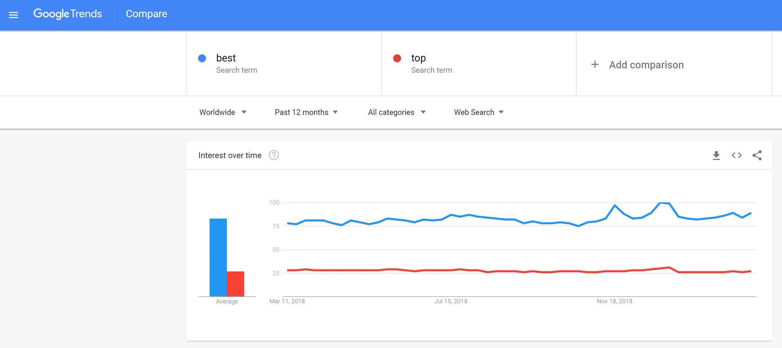Click the Google Trends logo
Image resolution: width=782 pixels, height=348 pixels.
coord(68,14)
